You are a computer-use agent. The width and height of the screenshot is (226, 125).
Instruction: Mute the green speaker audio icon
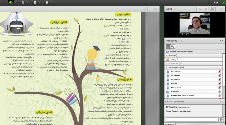(x=11, y=2)
